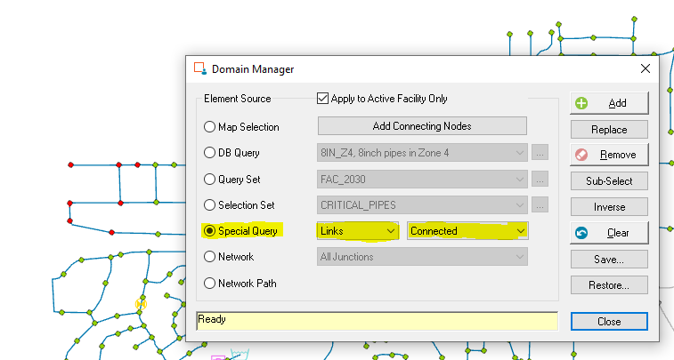674x360 pixels.
Task: Click the Replace button
Action: [609, 130]
